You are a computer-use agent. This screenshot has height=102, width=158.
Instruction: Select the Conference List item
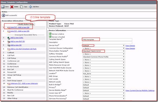(13, 61)
